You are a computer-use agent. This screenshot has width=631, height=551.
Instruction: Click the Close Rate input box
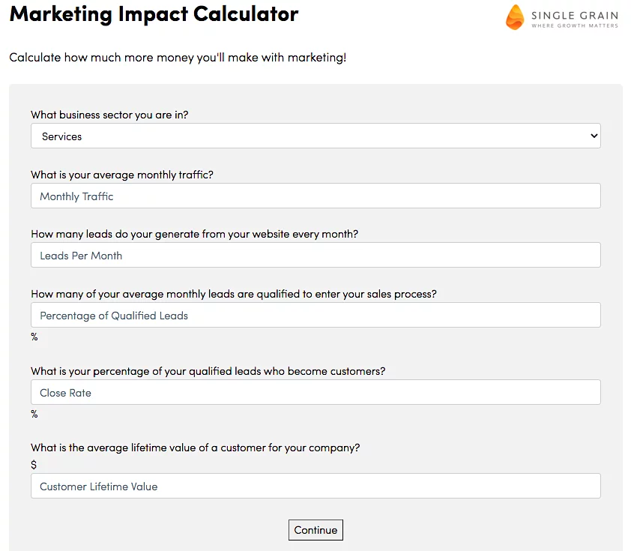coord(315,393)
